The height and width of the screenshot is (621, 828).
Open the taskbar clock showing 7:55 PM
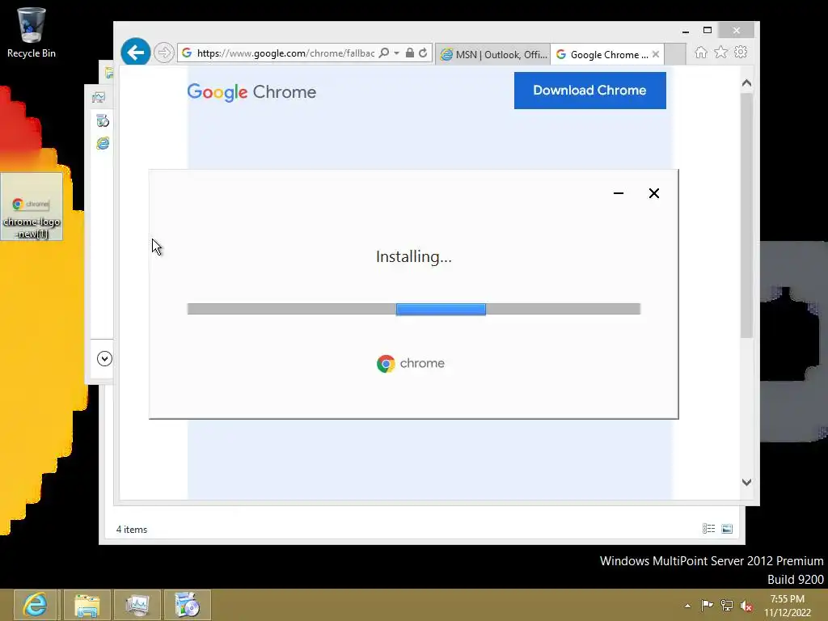coord(788,606)
